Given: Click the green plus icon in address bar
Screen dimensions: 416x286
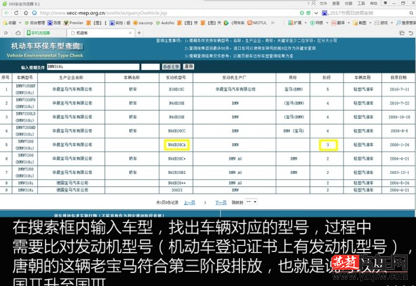Looking at the screenshot, I should point(302,13).
